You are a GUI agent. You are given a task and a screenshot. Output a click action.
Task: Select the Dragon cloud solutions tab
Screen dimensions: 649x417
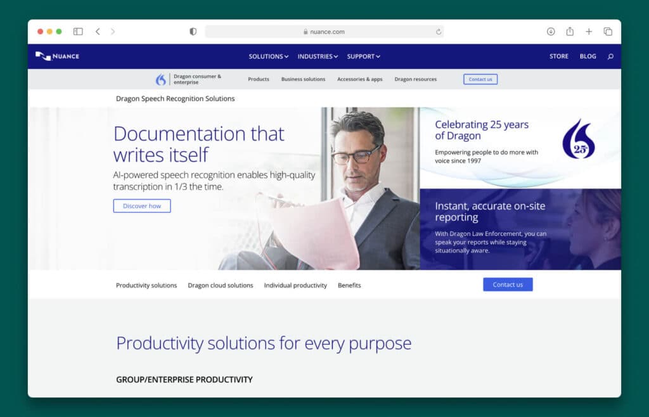[x=221, y=285]
